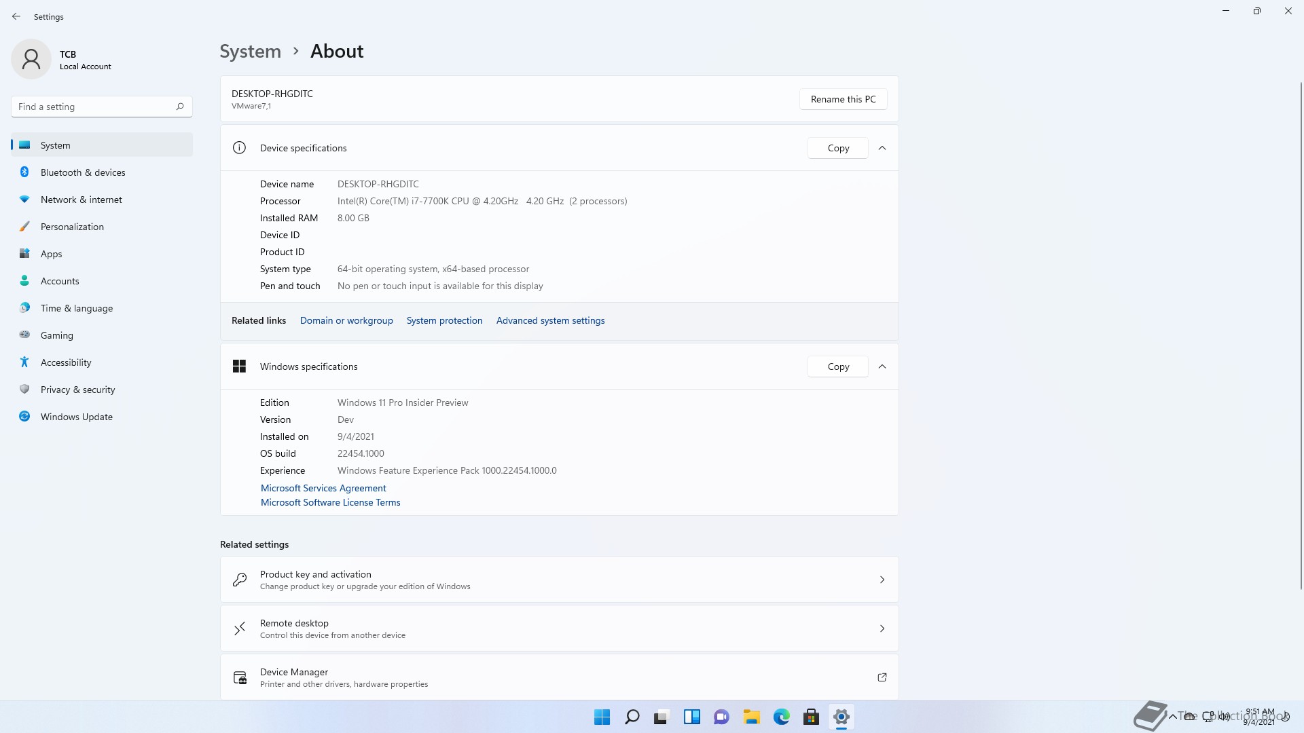The height and width of the screenshot is (733, 1304).
Task: Open the Apps settings page
Action: [102, 254]
